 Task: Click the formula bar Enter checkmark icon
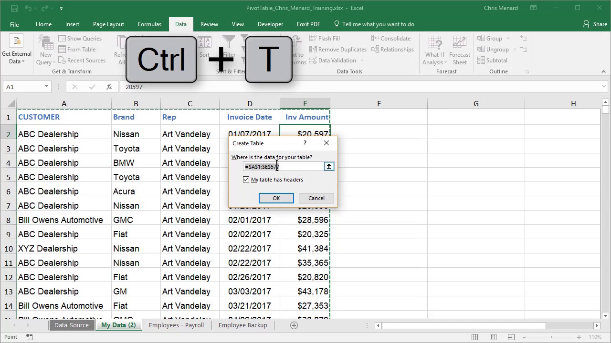coord(92,87)
